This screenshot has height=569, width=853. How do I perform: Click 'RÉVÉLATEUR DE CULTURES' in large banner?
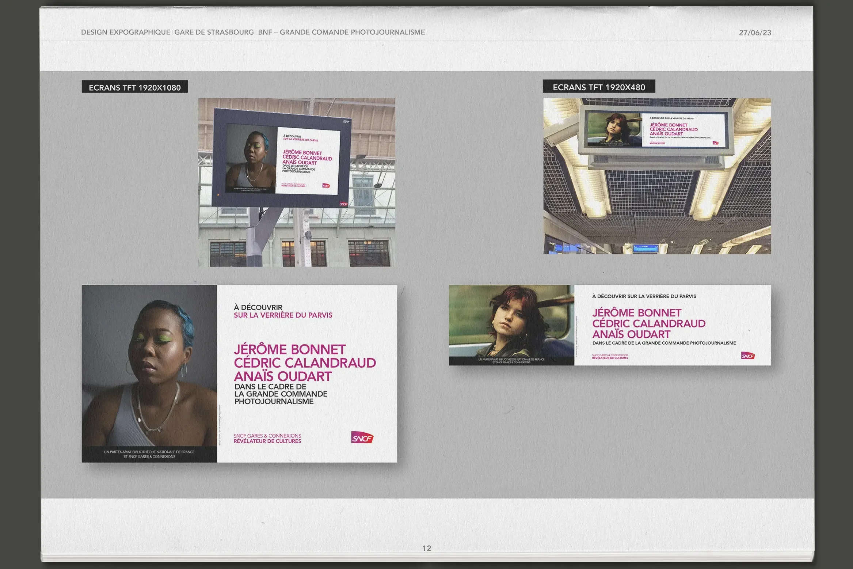(x=267, y=441)
